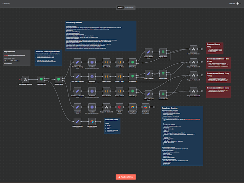Click the Add tag link

tap(6, 3)
